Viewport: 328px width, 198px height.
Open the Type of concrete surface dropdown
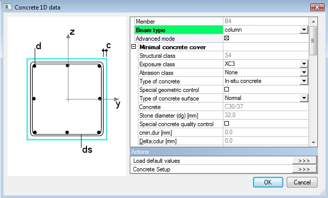coord(304,98)
